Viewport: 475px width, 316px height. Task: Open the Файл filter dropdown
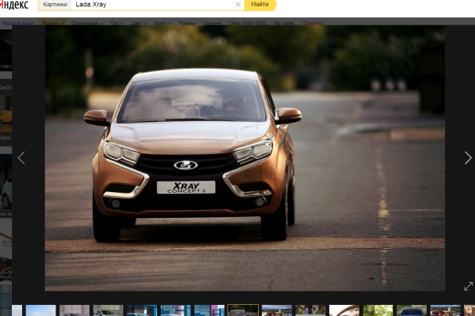[162, 23]
